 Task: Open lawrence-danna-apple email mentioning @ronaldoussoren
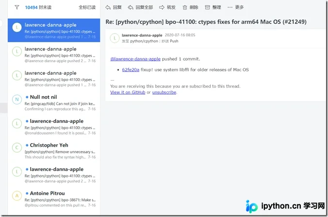pyautogui.click(x=54, y=127)
